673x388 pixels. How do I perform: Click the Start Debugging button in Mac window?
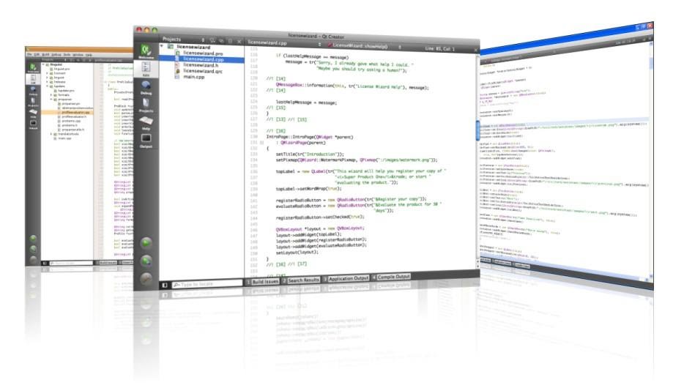click(146, 261)
